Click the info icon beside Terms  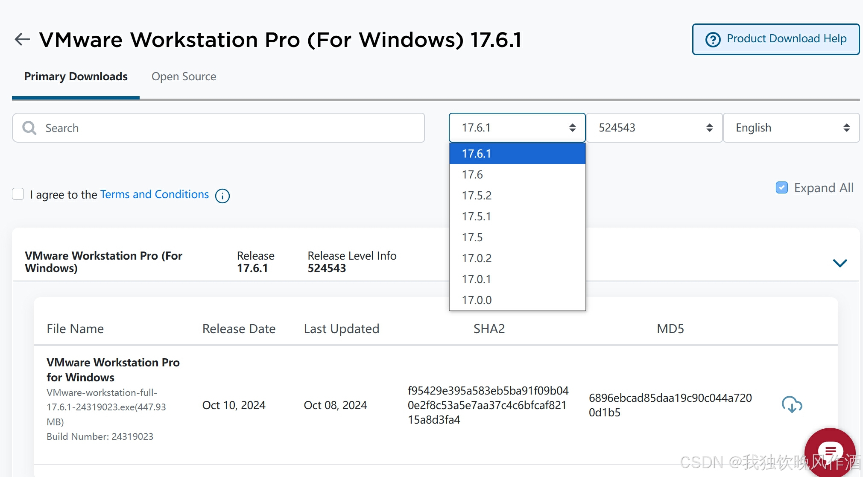click(x=222, y=196)
